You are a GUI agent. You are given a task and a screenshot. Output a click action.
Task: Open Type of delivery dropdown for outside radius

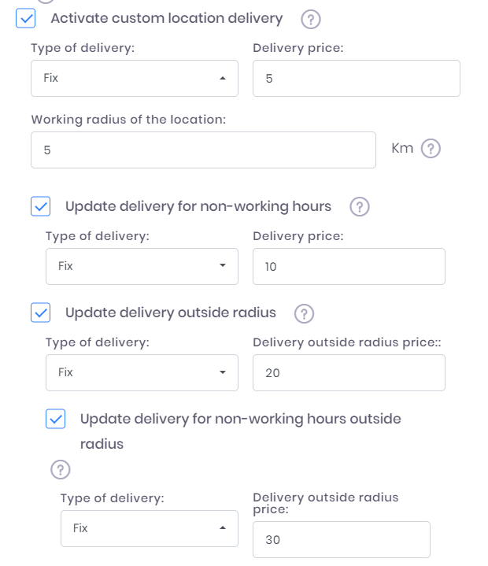pyautogui.click(x=142, y=372)
